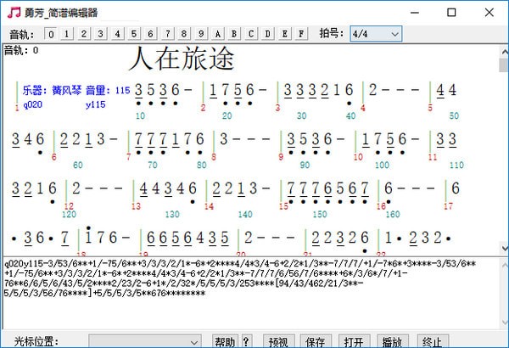This screenshot has width=509, height=348.
Task: Click the question mark button
Action: (x=246, y=341)
